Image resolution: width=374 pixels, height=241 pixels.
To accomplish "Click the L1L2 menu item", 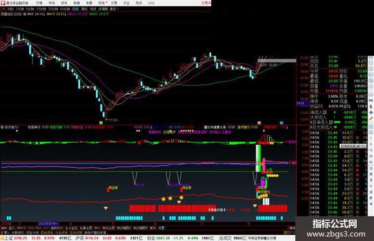I will click(x=151, y=3).
